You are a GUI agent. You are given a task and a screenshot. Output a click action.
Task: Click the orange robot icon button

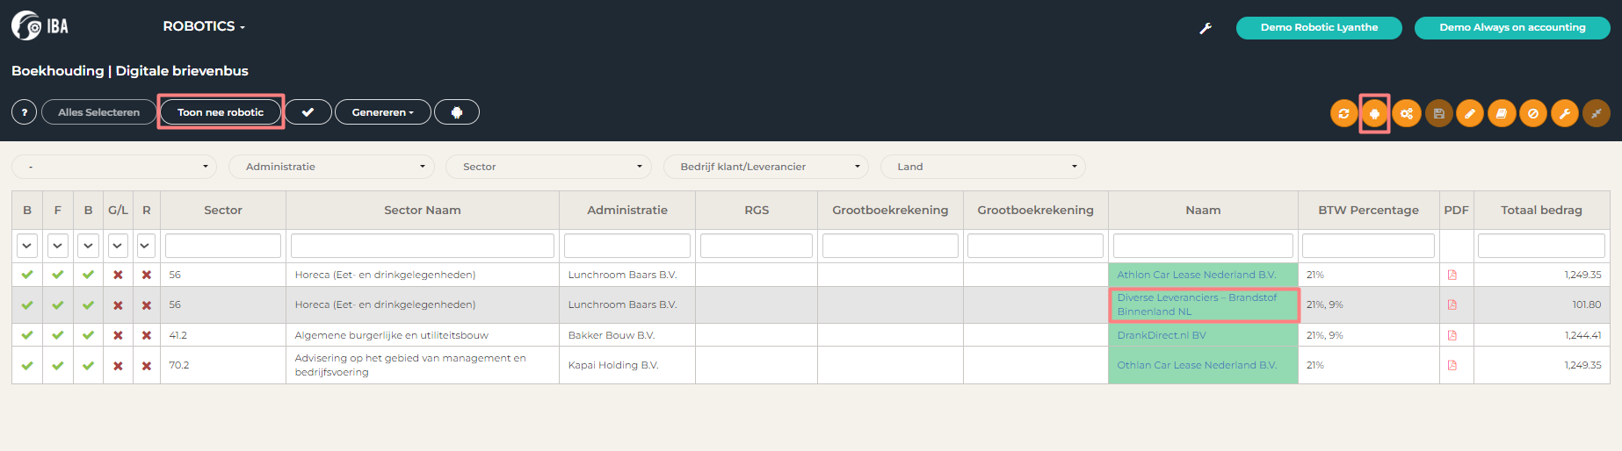click(x=1374, y=113)
